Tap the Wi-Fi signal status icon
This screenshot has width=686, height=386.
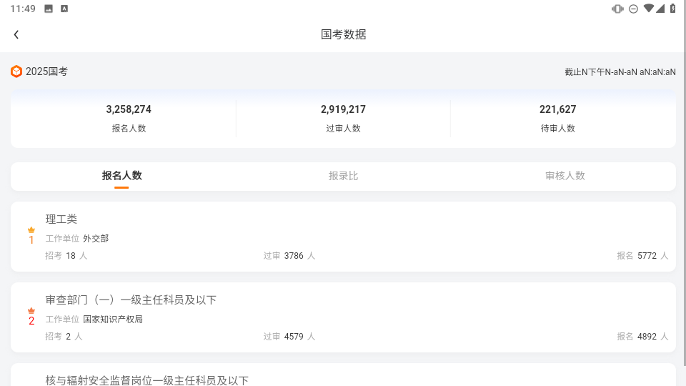click(649, 9)
